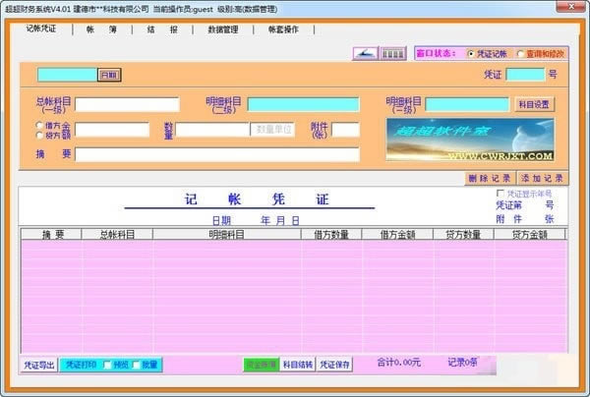Open the 记帐凭证 tab

coord(40,30)
